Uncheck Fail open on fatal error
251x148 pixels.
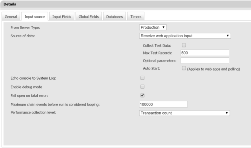142,95
